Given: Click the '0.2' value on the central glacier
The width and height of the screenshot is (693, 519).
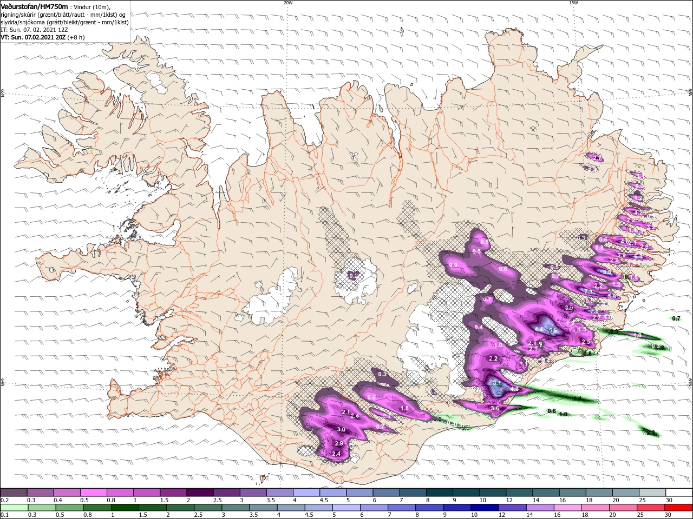Looking at the screenshot, I should pos(354,276).
